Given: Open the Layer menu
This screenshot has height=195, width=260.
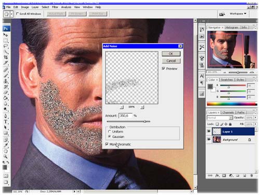Looking at the screenshot, I should click(35, 7).
